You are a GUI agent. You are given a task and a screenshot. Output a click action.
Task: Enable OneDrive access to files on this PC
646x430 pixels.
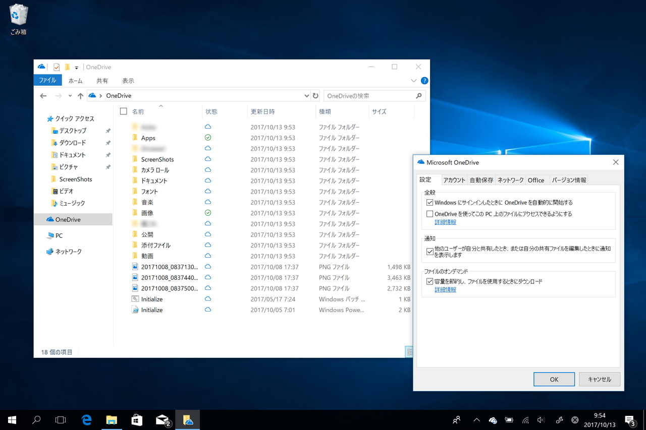pyautogui.click(x=429, y=214)
